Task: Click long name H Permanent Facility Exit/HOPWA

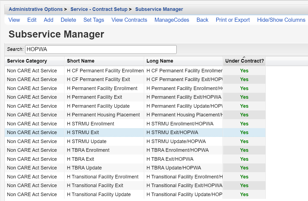Action: click(x=184, y=97)
